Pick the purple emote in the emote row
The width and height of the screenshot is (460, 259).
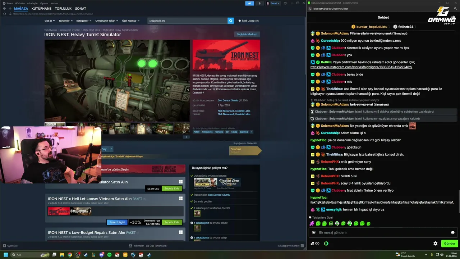tap(312, 223)
